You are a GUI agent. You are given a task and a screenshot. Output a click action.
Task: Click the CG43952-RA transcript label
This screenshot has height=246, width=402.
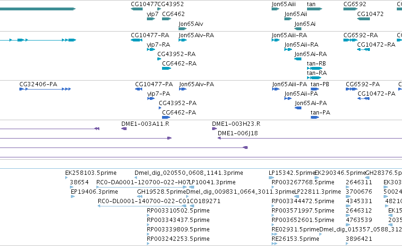[x=176, y=54]
